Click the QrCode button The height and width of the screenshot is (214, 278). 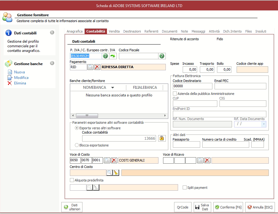coord(183,207)
